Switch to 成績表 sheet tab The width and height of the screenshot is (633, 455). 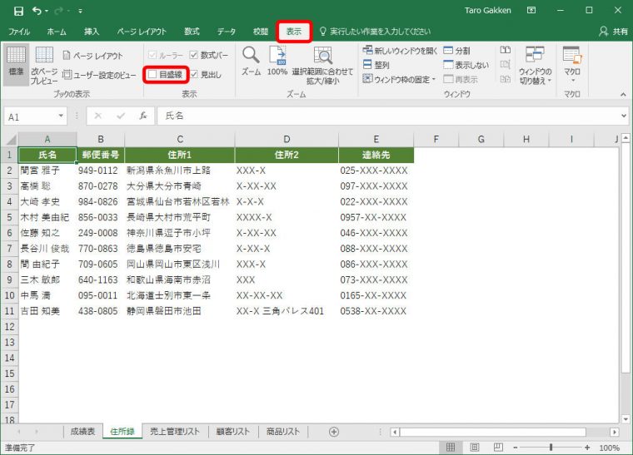[x=82, y=432]
